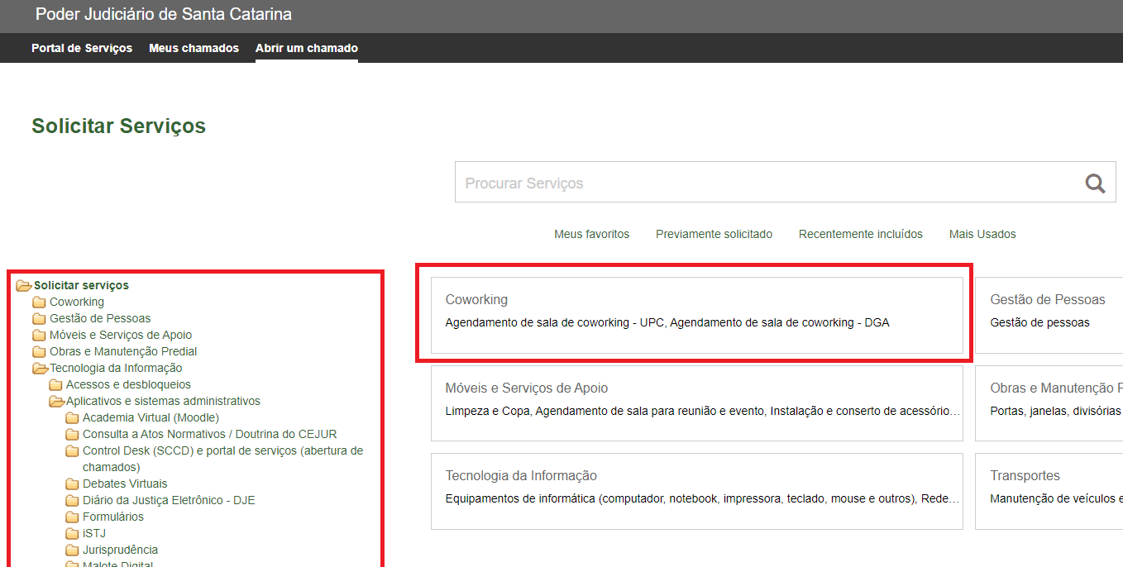This screenshot has height=567, width=1123.
Task: Click the Acessos e desbloqueios folder icon
Action: 55,384
